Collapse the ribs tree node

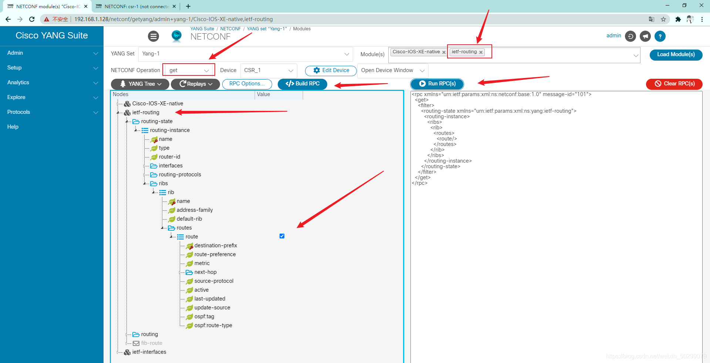pos(145,184)
